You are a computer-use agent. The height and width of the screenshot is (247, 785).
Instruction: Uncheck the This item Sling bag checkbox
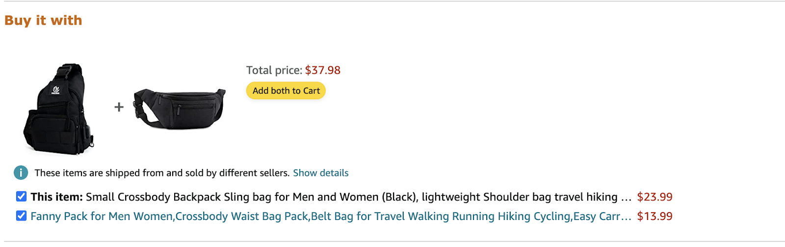tap(21, 196)
